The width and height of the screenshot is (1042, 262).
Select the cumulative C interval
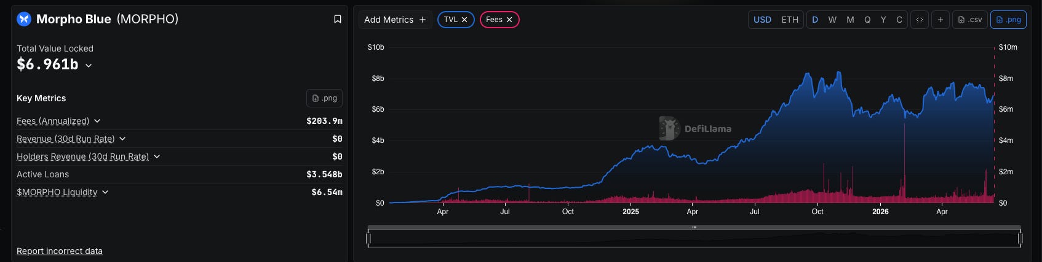pos(899,20)
